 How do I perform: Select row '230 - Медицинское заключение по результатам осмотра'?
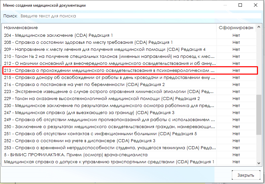click(129, 106)
